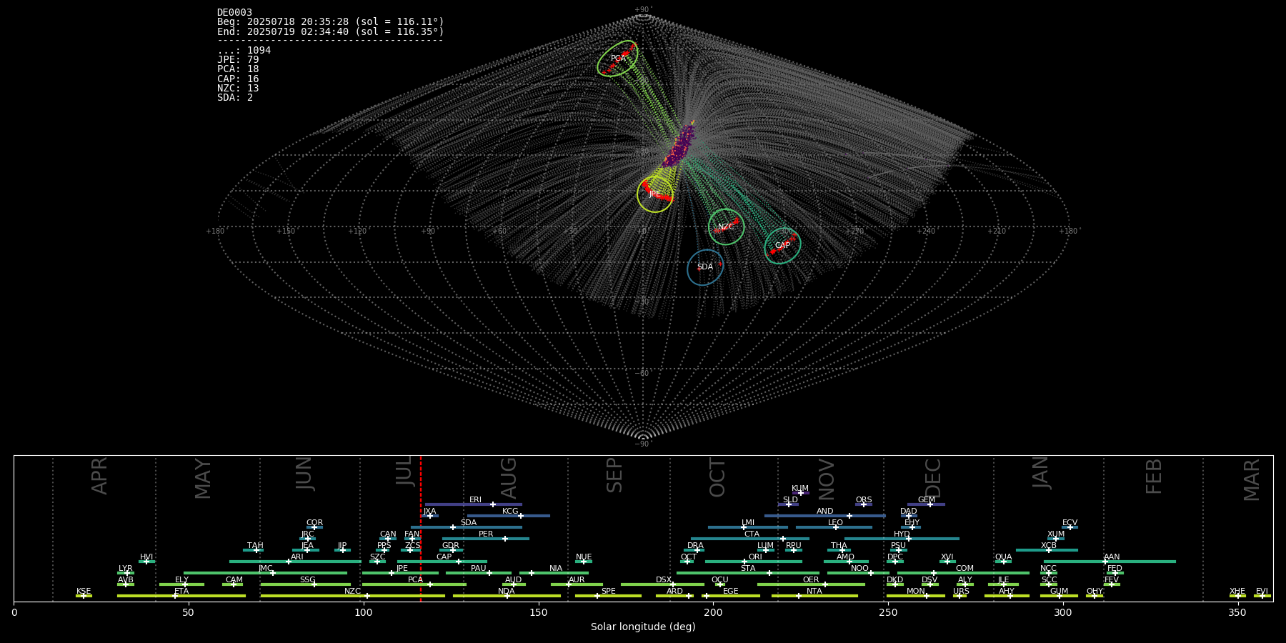
Task: Select the PER shower bar in the timeline
Action: [486, 539]
